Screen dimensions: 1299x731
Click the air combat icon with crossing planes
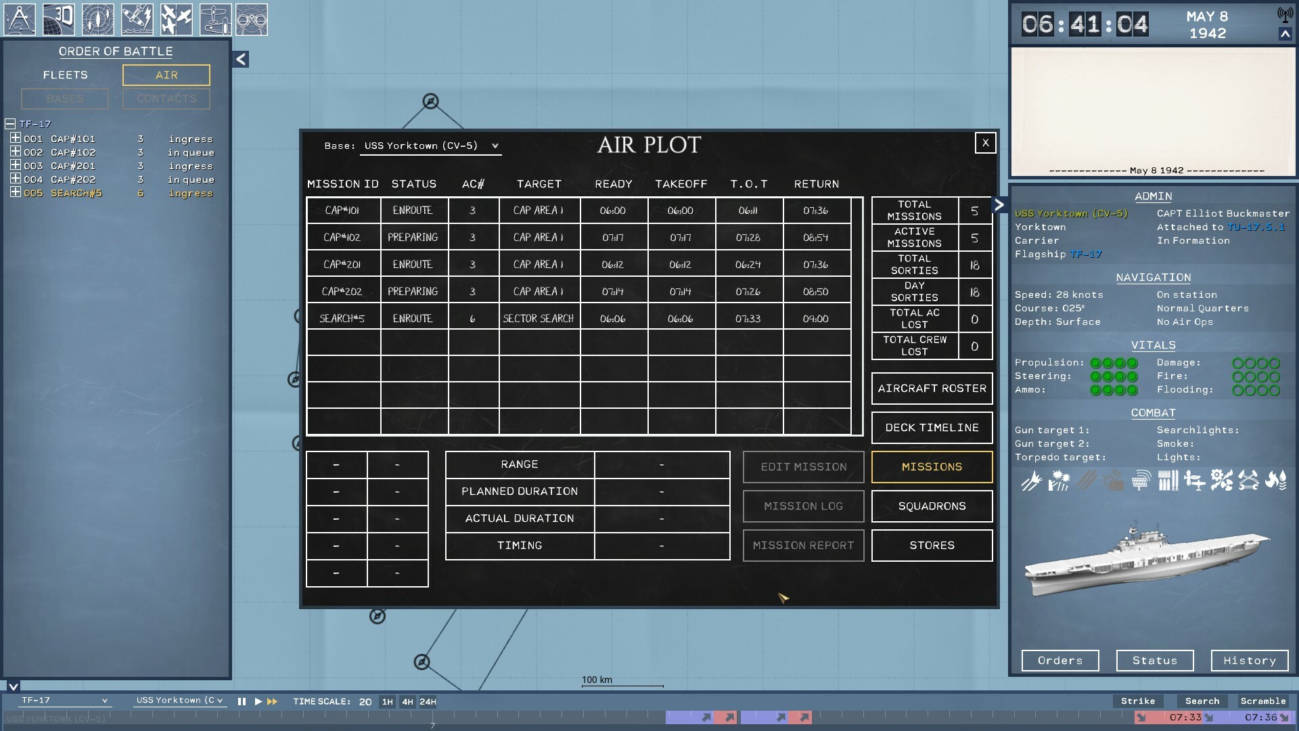coord(177,19)
